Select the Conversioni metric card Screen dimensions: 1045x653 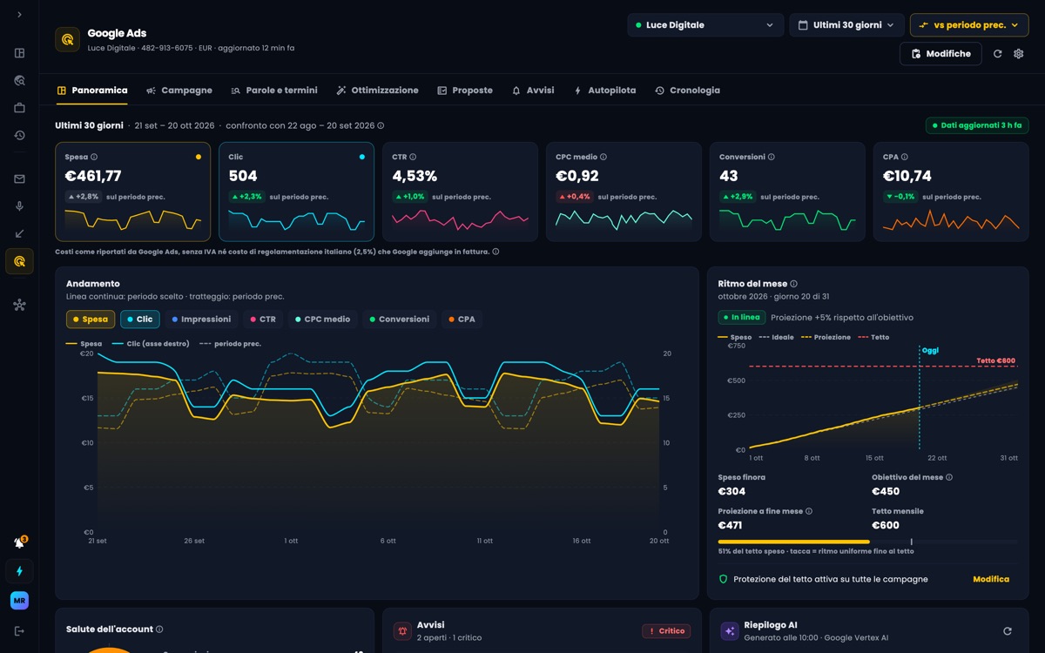coord(787,192)
